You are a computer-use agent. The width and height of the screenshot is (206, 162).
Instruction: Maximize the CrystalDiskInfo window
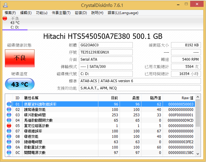point(186,4)
